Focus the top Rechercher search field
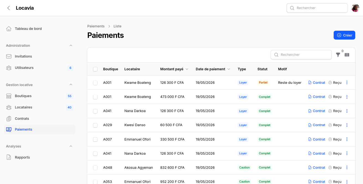The image size is (363, 184). point(317,8)
